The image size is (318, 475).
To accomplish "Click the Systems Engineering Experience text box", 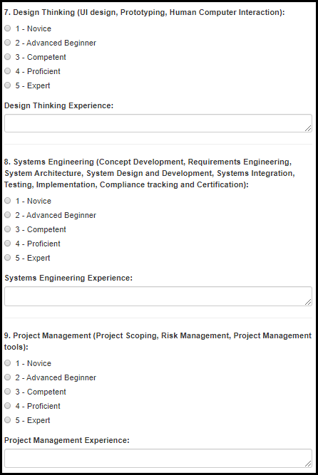I will click(x=158, y=296).
